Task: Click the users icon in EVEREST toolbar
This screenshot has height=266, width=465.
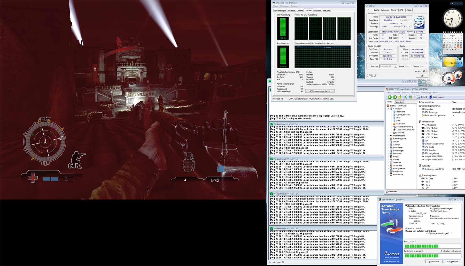Action: point(410,97)
